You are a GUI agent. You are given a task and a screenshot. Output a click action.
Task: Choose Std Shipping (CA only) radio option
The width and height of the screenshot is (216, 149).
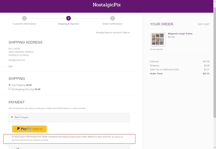(x=9, y=89)
